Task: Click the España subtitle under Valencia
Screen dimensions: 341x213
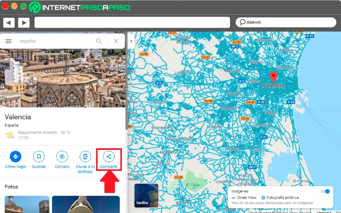Action: tap(12, 125)
